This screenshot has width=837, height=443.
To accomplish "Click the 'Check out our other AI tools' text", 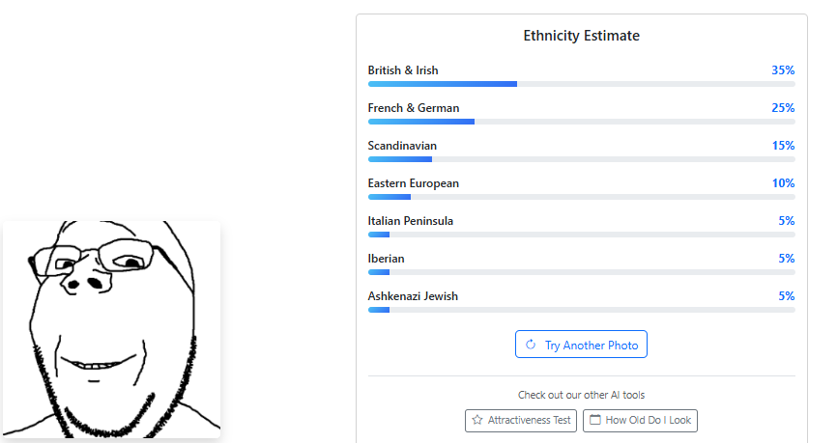I will [581, 395].
